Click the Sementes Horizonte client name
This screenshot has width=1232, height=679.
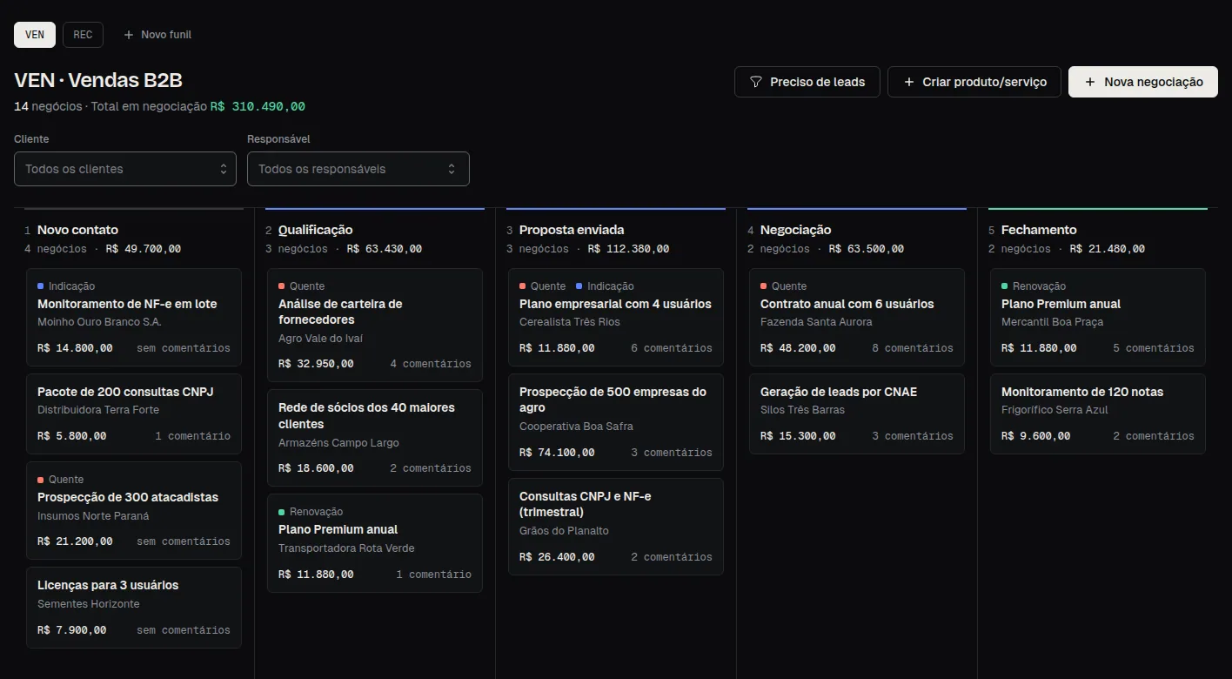(x=89, y=604)
